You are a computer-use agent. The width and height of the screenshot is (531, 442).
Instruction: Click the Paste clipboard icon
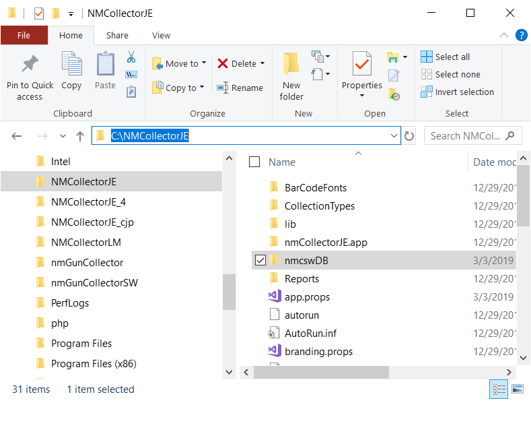pos(105,63)
